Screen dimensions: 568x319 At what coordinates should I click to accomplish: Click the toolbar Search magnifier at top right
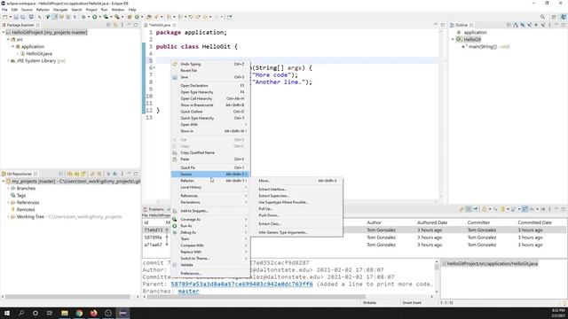click(x=542, y=17)
